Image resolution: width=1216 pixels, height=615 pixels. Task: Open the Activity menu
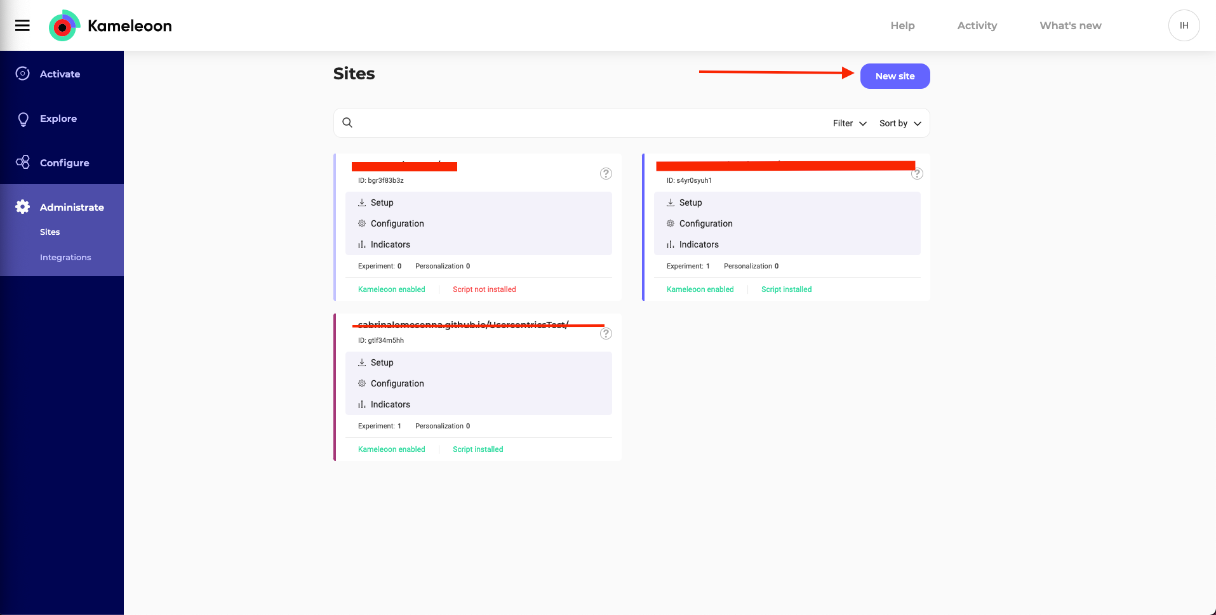click(x=977, y=25)
